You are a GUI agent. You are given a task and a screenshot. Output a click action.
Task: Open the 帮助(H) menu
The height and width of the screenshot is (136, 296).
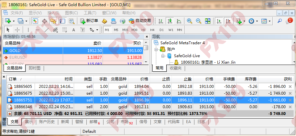[x=129, y=13]
